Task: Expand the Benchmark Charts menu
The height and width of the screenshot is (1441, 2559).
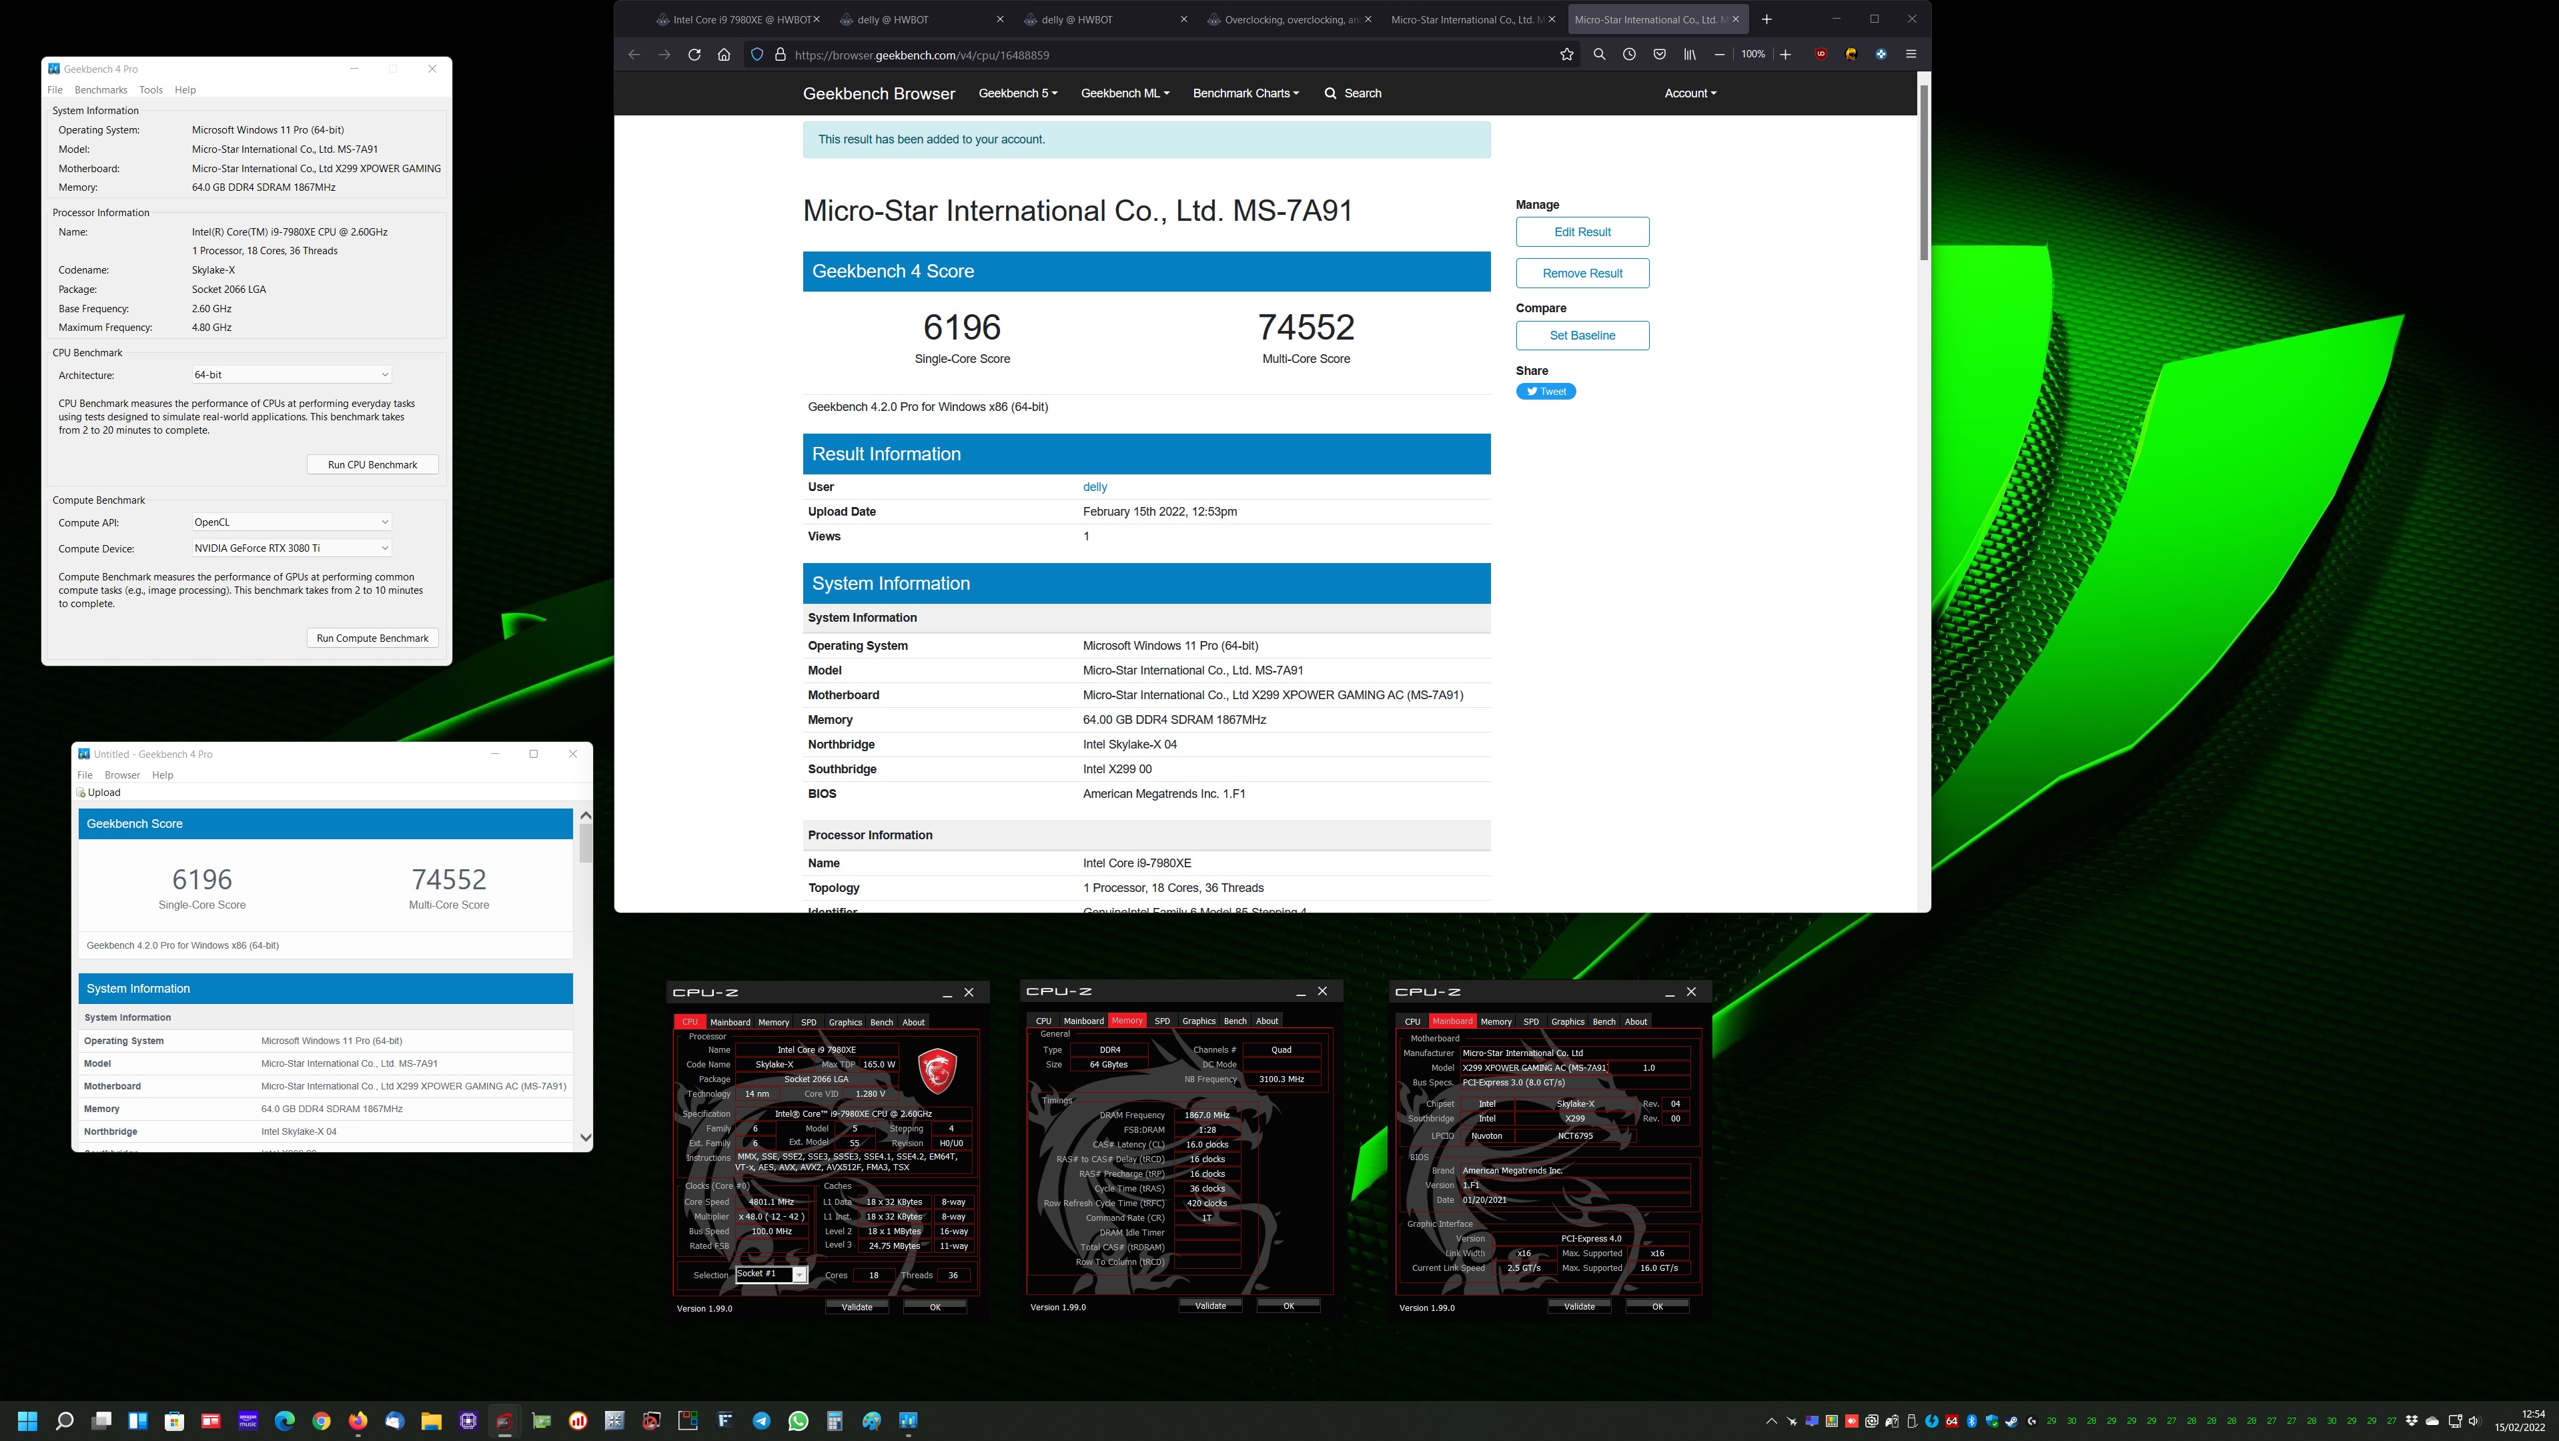Action: (1245, 93)
